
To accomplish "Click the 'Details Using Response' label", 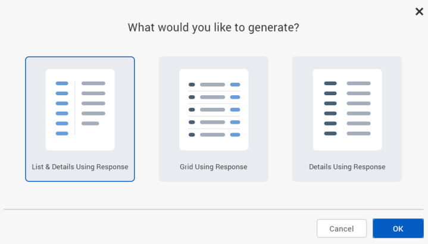I will 347,167.
